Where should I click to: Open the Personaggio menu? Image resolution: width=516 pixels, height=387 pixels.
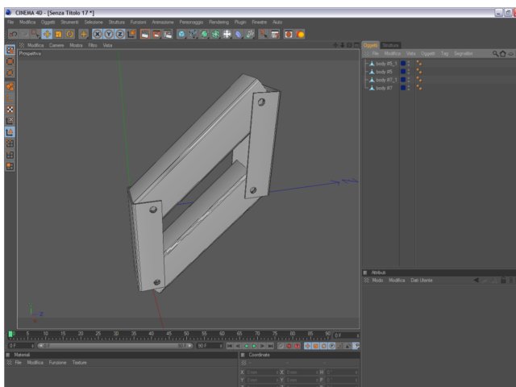(191, 22)
